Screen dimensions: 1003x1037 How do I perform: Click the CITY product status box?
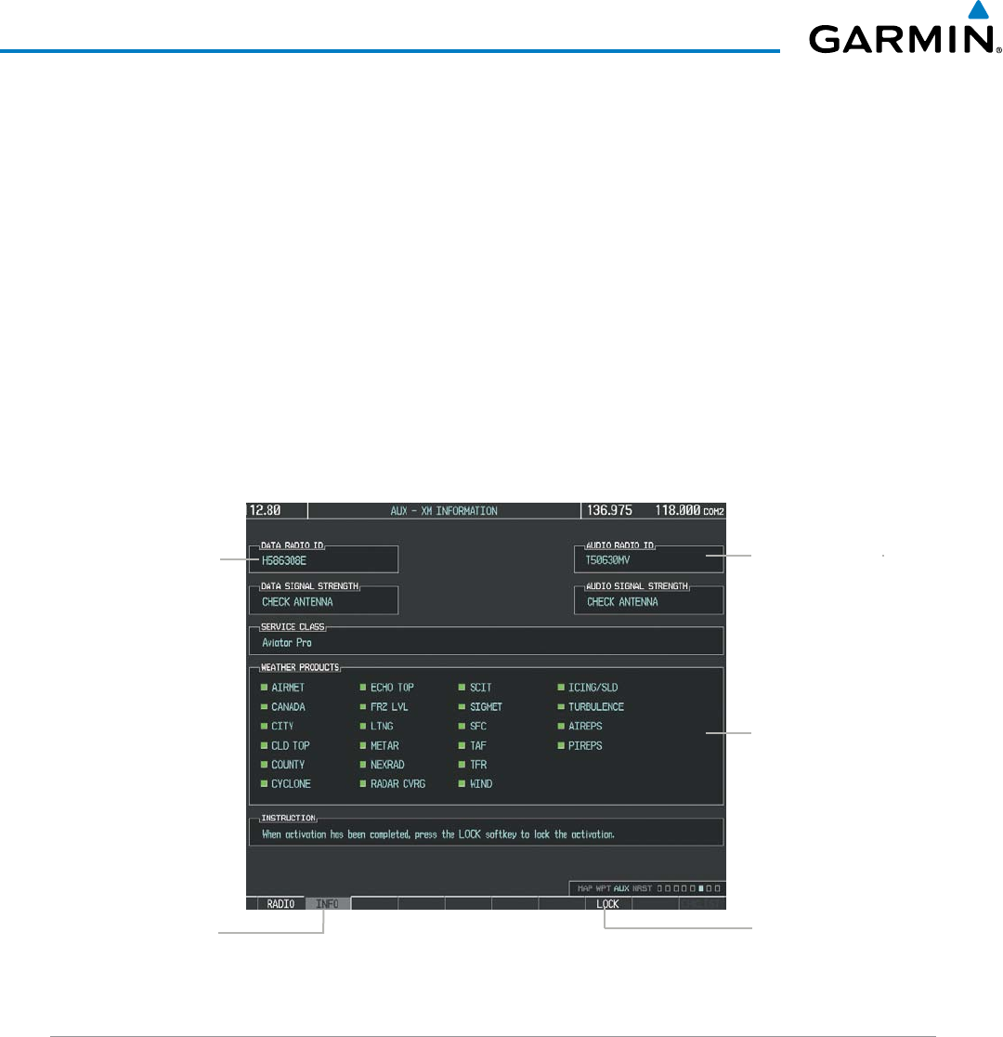click(x=265, y=726)
